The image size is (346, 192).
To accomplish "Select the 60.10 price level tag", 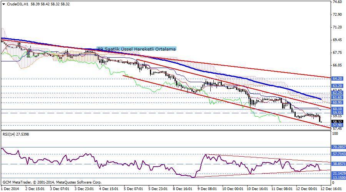I will (337, 109).
